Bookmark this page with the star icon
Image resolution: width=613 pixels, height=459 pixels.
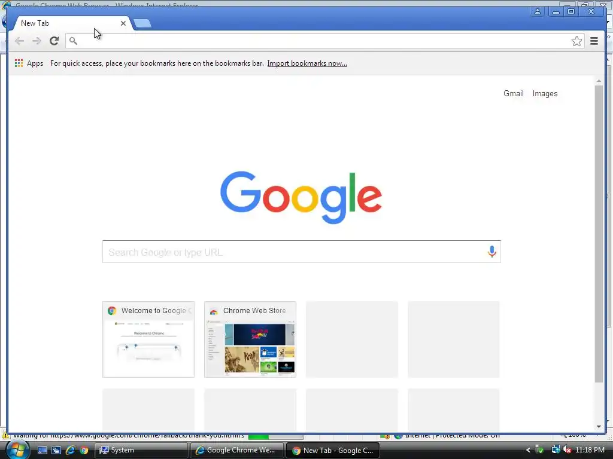(x=576, y=41)
